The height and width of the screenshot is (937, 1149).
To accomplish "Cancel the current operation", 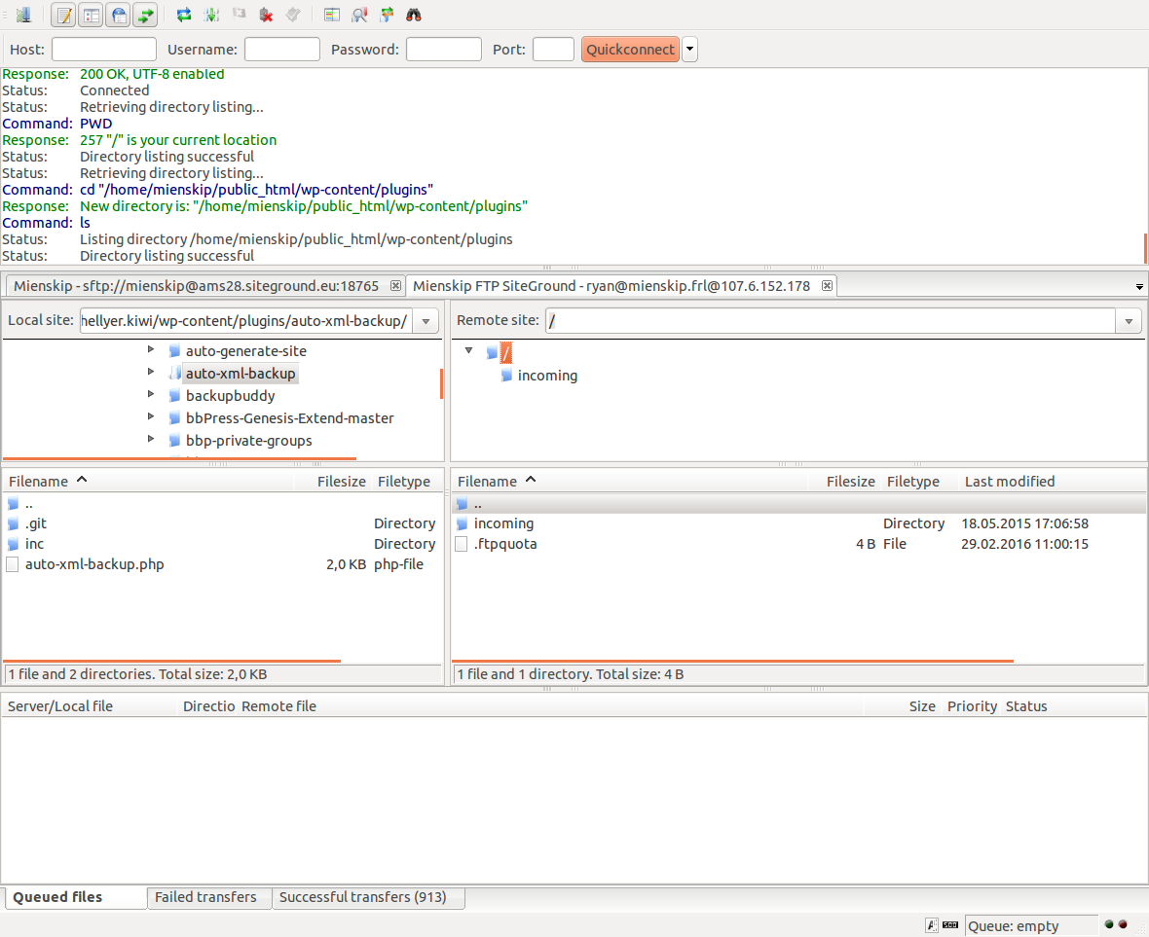I will click(239, 15).
